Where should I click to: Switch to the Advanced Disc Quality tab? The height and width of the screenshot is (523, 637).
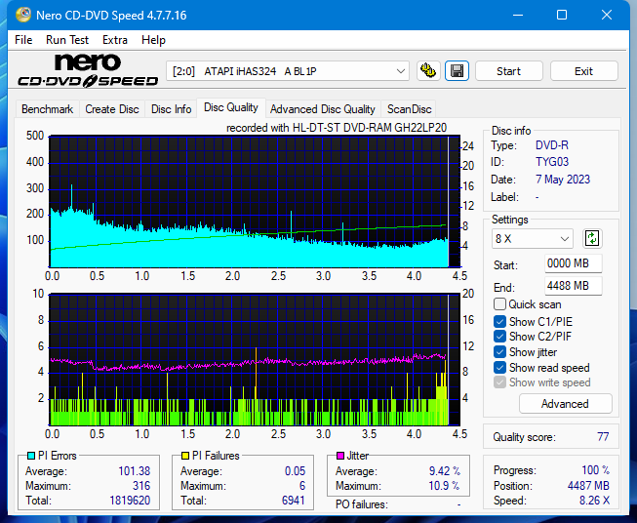coord(322,109)
